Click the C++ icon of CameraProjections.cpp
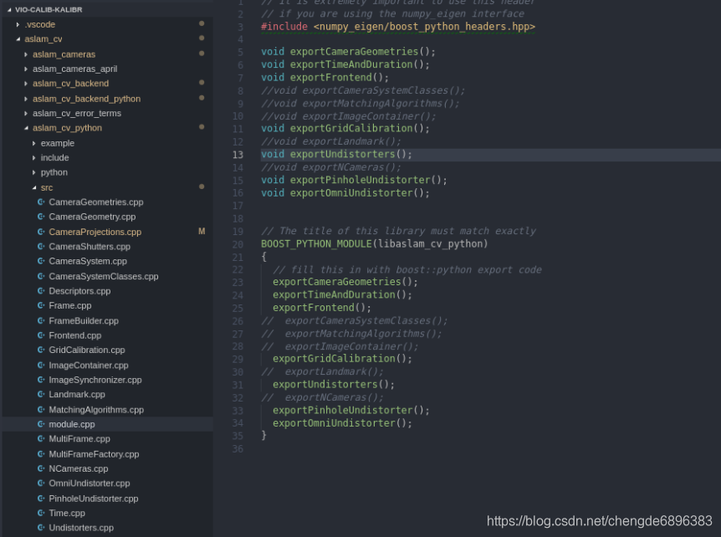The image size is (721, 537). pyautogui.click(x=41, y=232)
